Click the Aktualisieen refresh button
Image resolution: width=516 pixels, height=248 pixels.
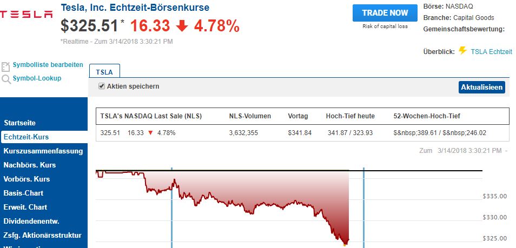pos(481,87)
